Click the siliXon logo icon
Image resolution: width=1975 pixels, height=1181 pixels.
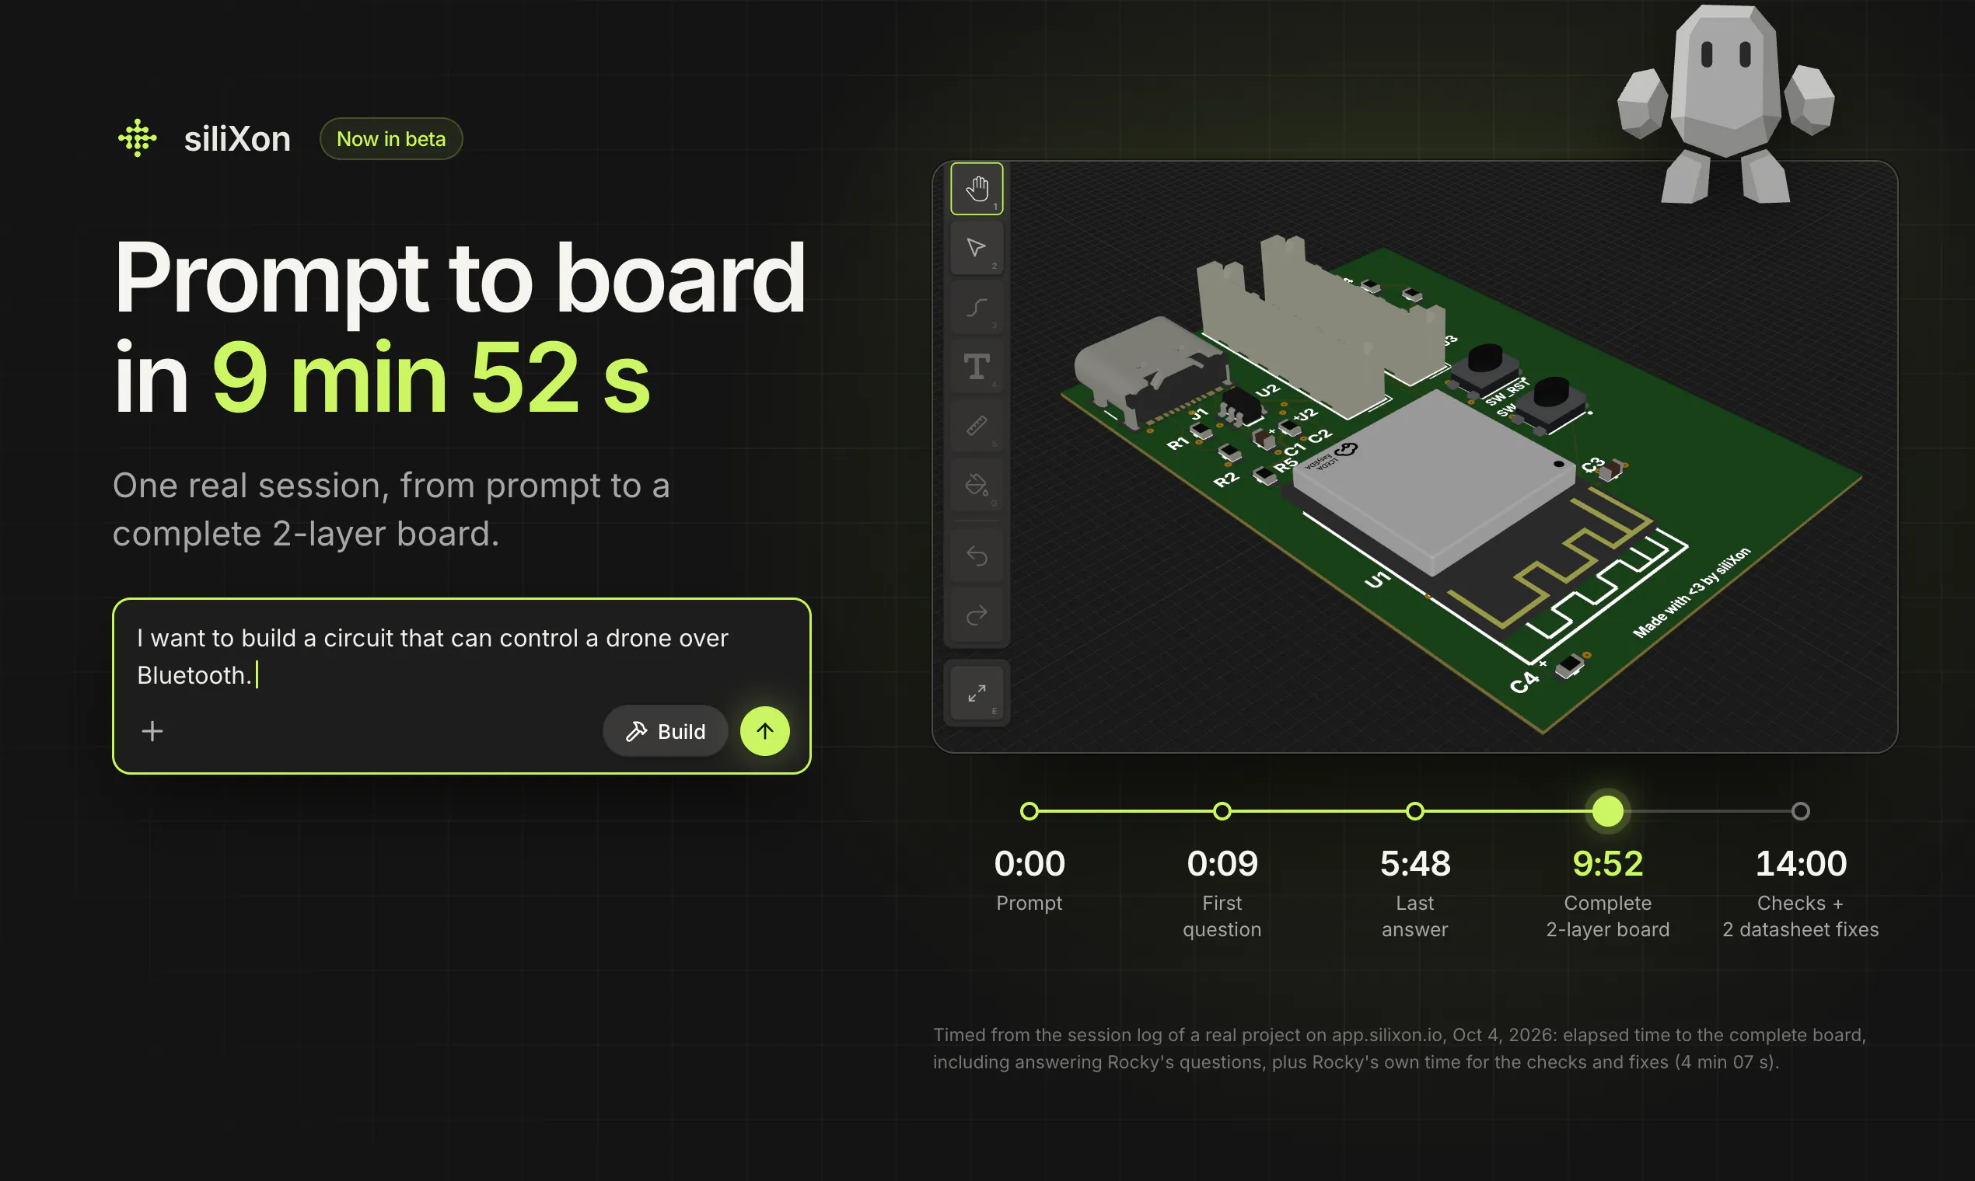138,138
